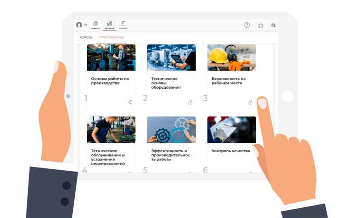
Task: Click the clipboard checklist thumbnail
Action: tap(232, 129)
